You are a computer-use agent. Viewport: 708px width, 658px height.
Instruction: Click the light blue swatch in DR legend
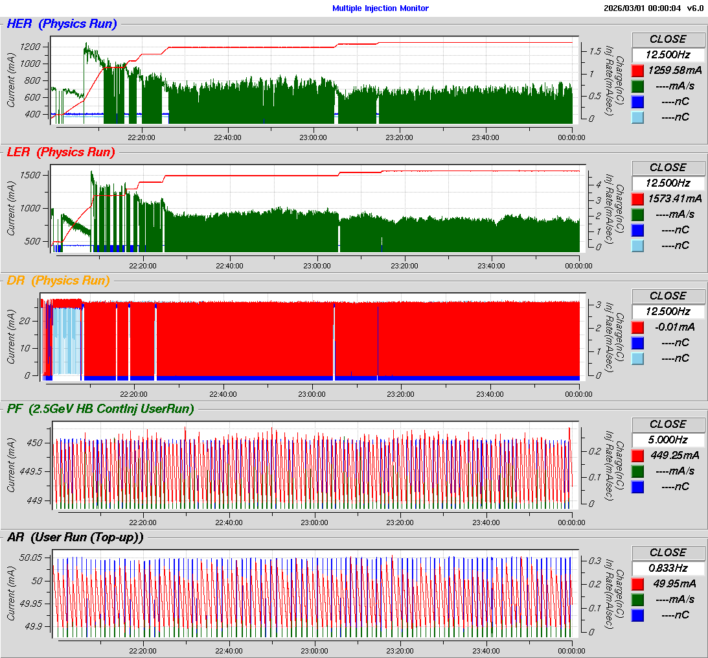637,358
